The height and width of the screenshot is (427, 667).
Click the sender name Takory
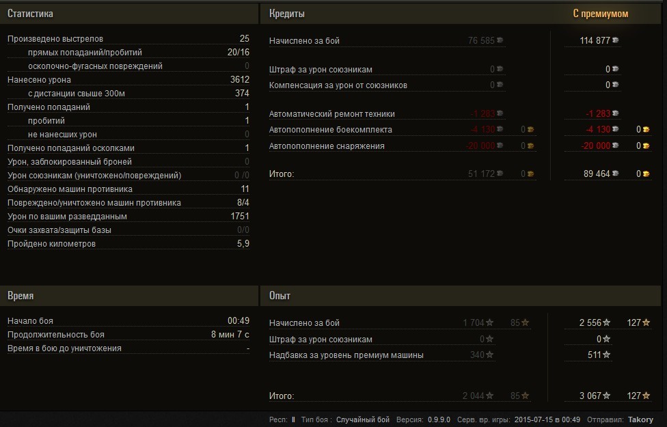[640, 419]
